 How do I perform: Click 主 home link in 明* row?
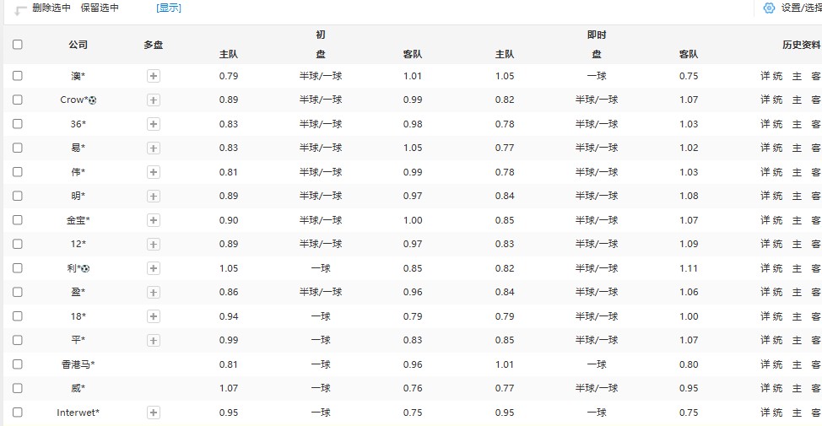798,196
